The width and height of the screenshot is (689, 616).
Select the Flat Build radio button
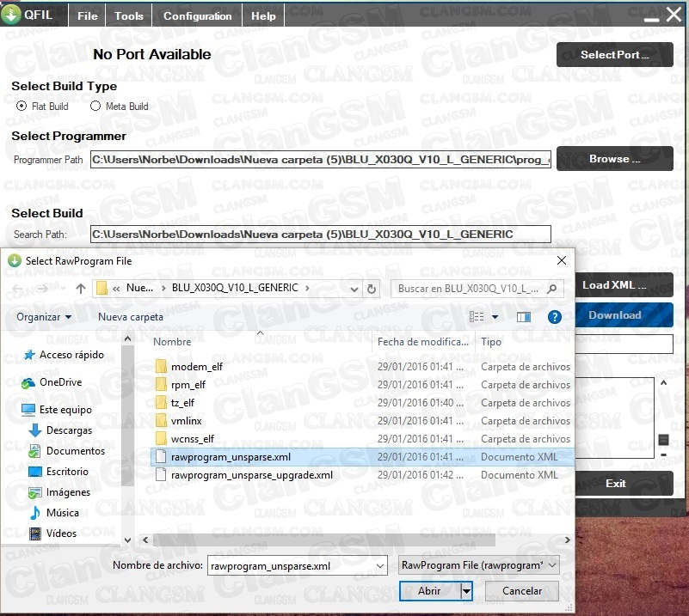coord(22,107)
